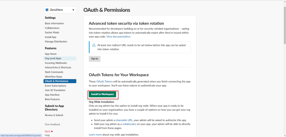This screenshot has width=286, height=137.
Task: Click the Zero2Hero app icon
Action: click(x=47, y=10)
